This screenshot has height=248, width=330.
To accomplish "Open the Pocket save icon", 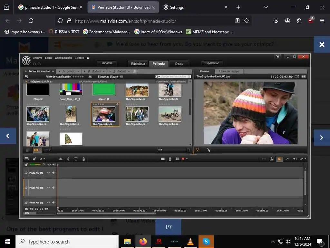I will pyautogui.click(x=276, y=21).
